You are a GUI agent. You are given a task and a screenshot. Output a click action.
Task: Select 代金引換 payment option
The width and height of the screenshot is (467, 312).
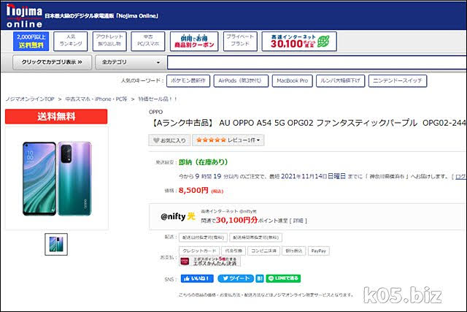click(233, 251)
